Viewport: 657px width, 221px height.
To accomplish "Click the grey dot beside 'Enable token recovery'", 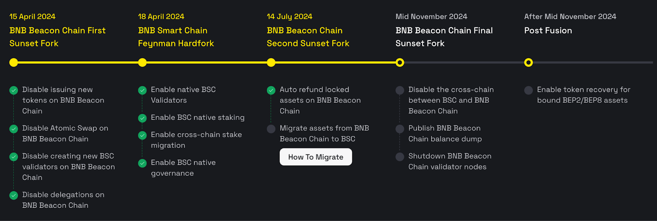I will [x=528, y=90].
